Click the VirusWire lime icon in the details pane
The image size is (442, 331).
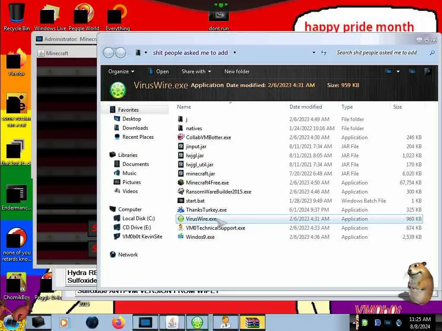pyautogui.click(x=118, y=90)
